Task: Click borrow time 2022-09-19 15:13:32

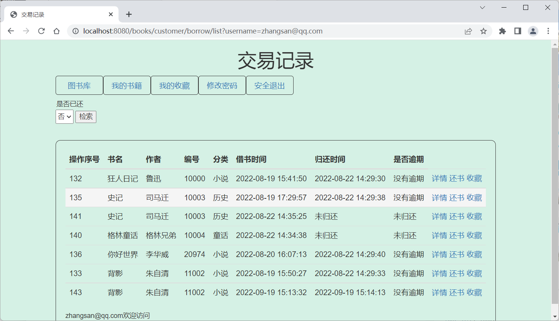Action: coord(272,292)
